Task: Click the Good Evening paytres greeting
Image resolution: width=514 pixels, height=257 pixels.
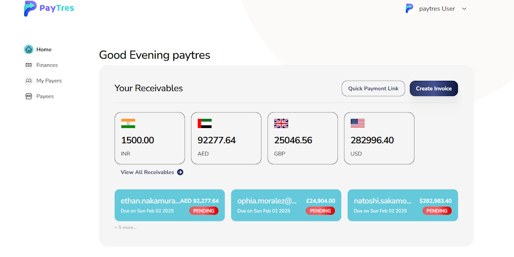Action: click(155, 55)
